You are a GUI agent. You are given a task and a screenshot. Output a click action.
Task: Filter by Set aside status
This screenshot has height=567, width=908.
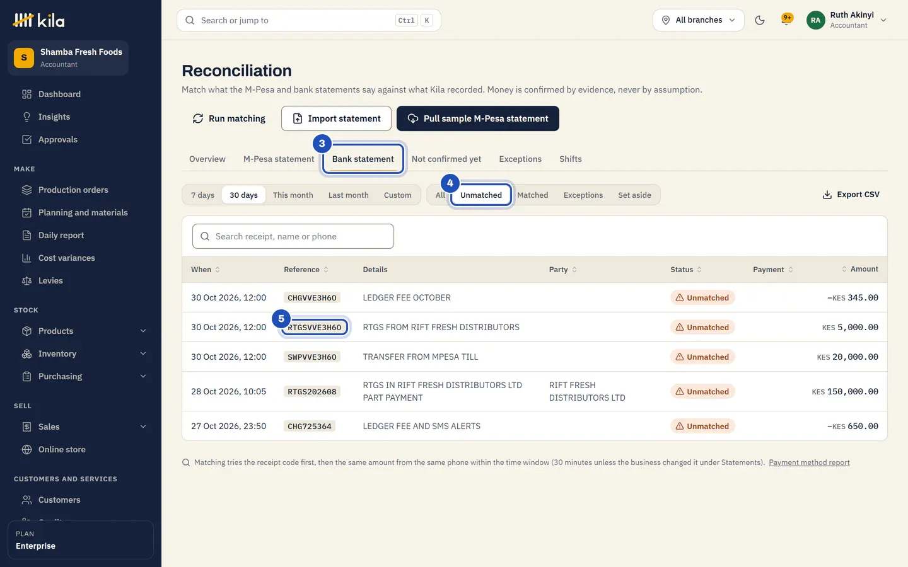tap(634, 195)
